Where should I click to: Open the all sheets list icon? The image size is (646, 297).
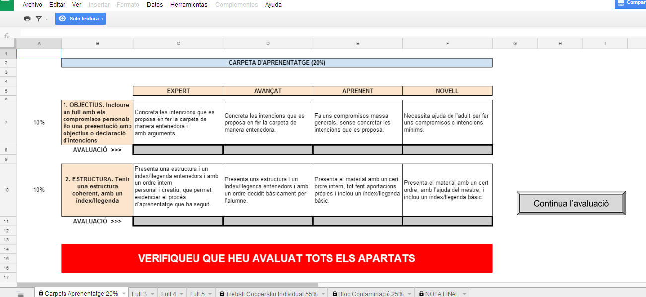pos(21,294)
